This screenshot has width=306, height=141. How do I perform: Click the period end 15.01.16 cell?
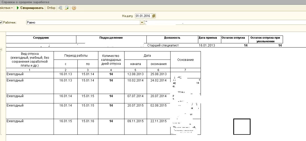[x=88, y=127]
